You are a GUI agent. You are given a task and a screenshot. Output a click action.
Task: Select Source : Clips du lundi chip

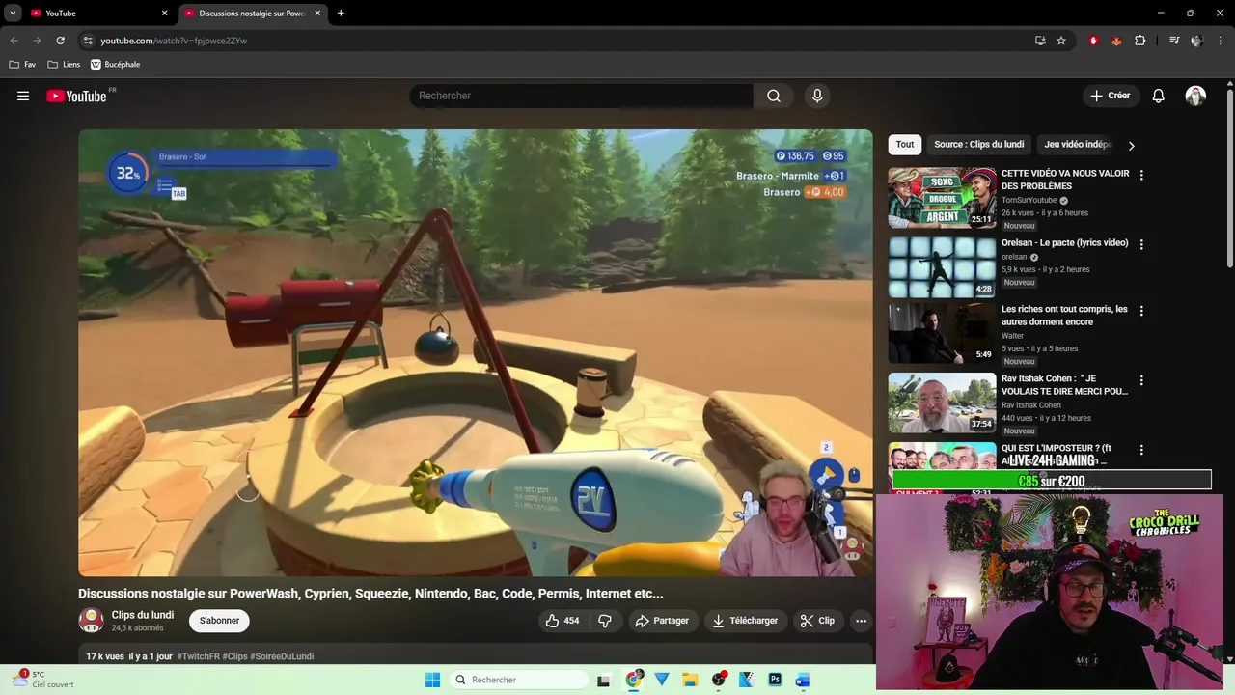(978, 145)
